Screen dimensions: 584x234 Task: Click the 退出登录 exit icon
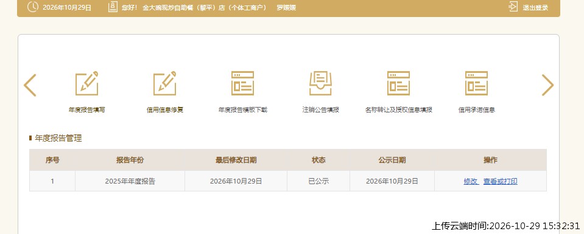pyautogui.click(x=513, y=7)
